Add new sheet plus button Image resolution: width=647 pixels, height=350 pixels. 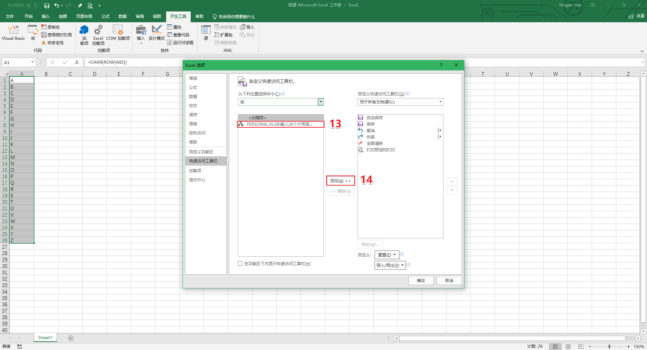71,338
